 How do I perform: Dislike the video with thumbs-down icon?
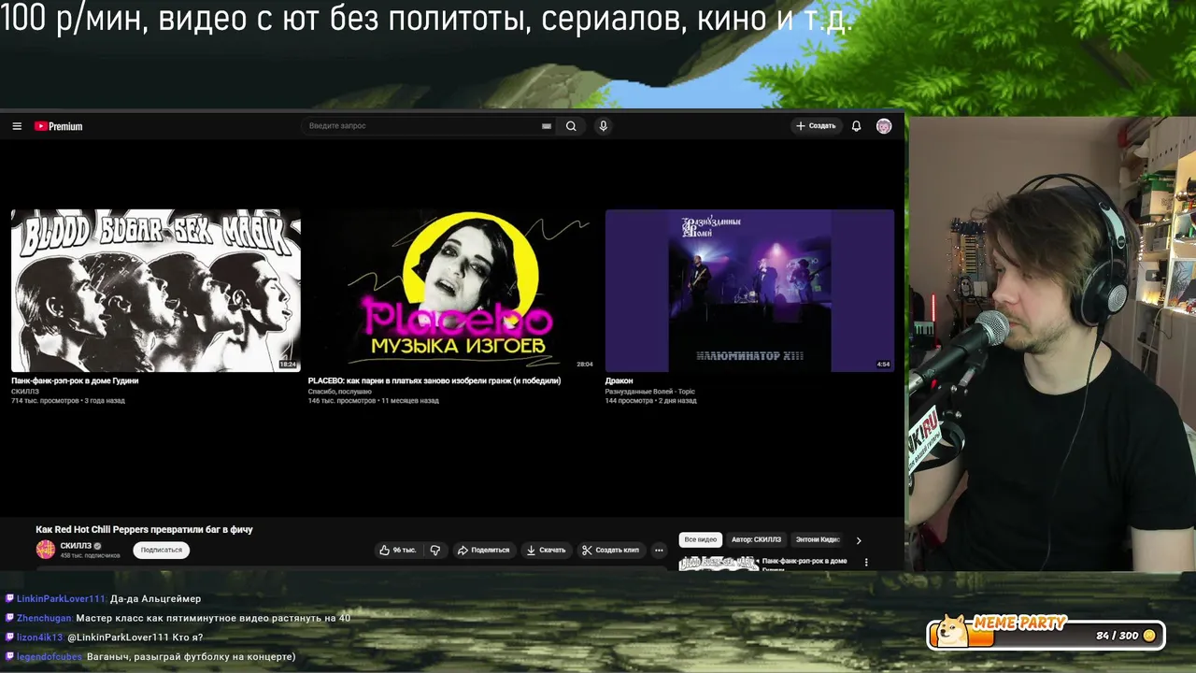coord(435,551)
